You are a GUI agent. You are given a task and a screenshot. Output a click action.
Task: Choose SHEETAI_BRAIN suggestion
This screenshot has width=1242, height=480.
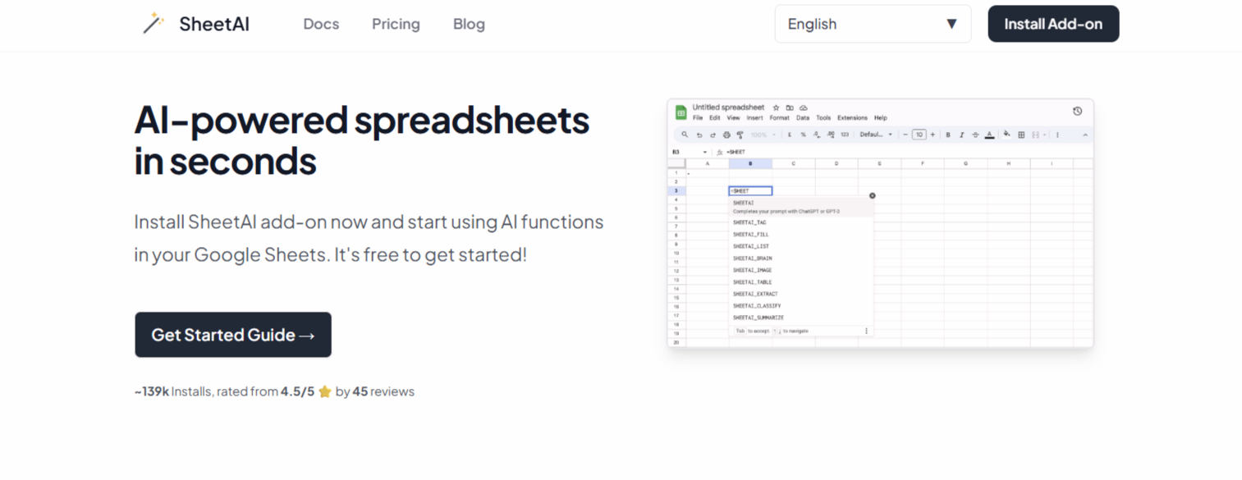coord(752,258)
